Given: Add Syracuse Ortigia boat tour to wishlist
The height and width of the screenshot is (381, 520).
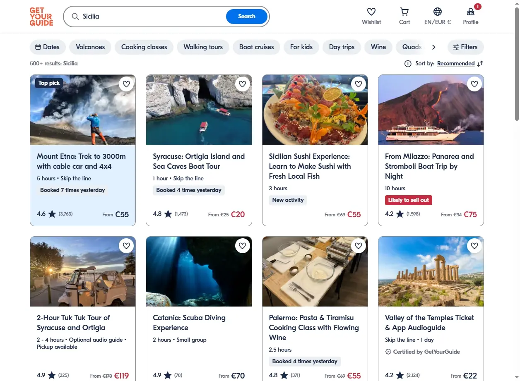Looking at the screenshot, I should pyautogui.click(x=243, y=84).
